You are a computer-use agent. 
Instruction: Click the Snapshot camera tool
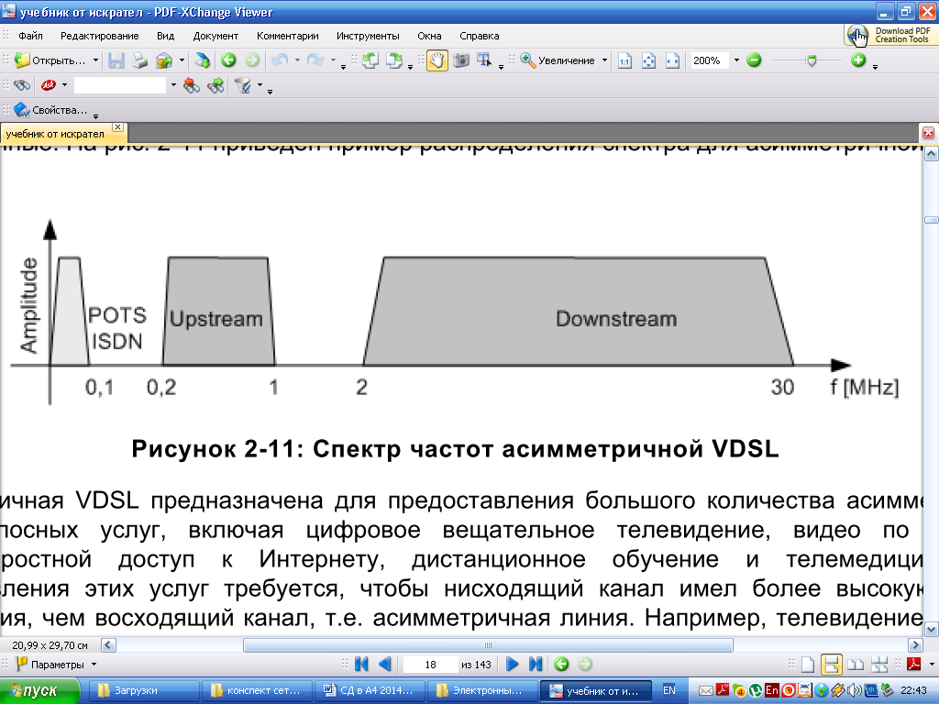(x=461, y=60)
